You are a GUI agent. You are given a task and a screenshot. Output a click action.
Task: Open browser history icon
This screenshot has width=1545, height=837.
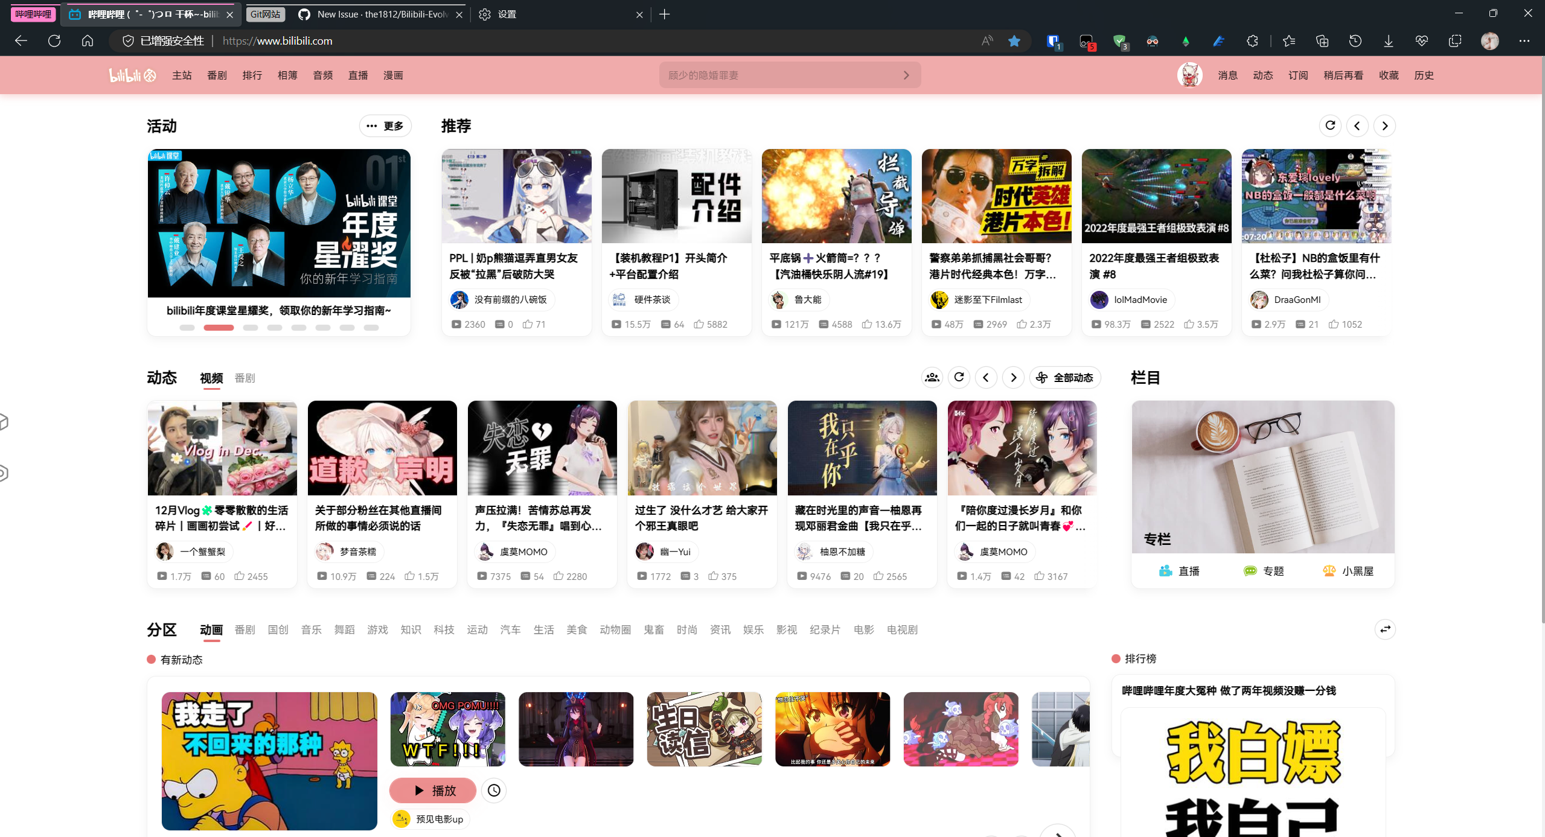(x=1355, y=40)
